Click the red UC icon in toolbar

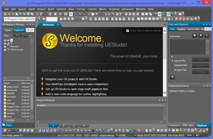[x=84, y=14]
